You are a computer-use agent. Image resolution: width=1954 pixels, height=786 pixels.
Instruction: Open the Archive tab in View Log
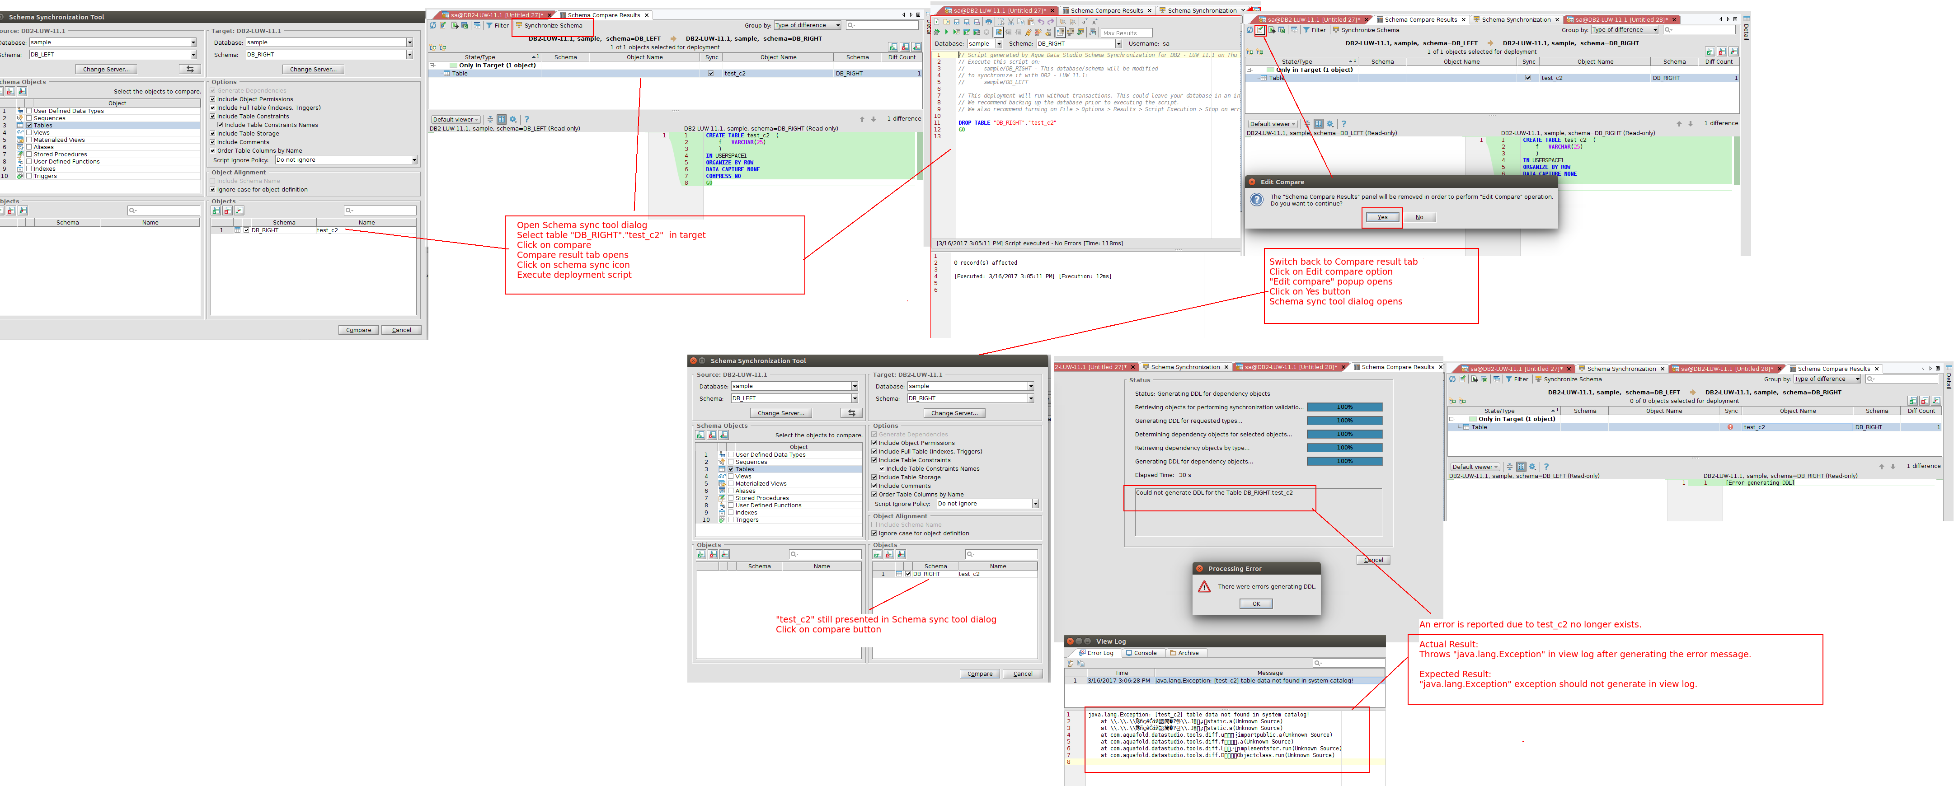pyautogui.click(x=1184, y=653)
